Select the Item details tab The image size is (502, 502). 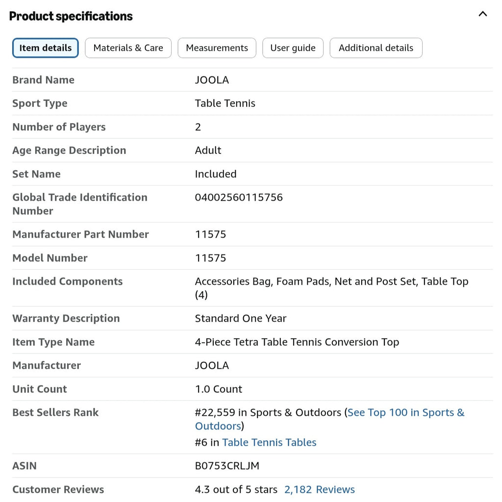(46, 48)
